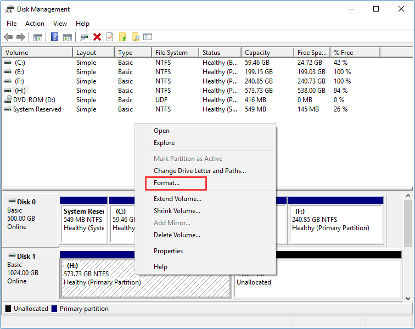
Task: Click the drive icon for (C:) volume
Action: coord(8,63)
